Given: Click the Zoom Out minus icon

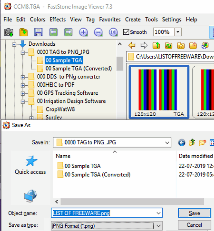Looking at the screenshot, I should (x=98, y=32).
